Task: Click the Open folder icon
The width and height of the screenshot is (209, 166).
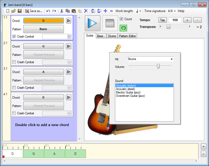Action: (13, 11)
